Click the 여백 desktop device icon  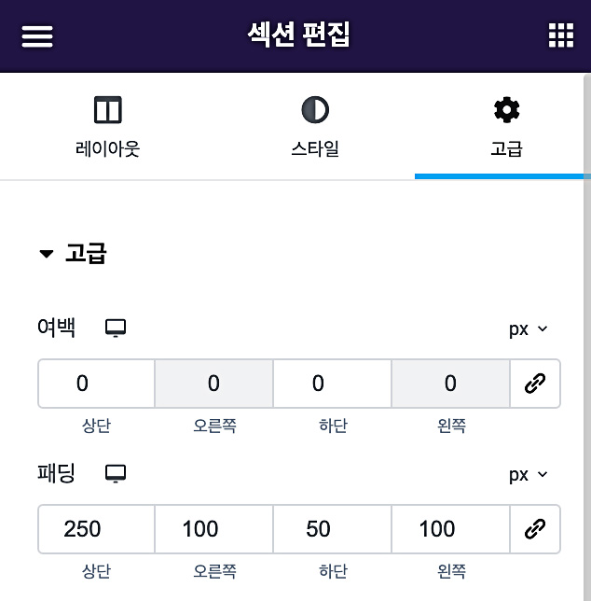coord(116,328)
